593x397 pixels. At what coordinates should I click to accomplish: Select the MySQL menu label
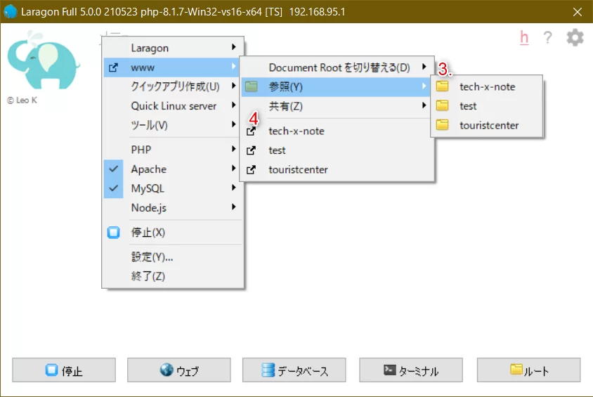pyautogui.click(x=148, y=188)
